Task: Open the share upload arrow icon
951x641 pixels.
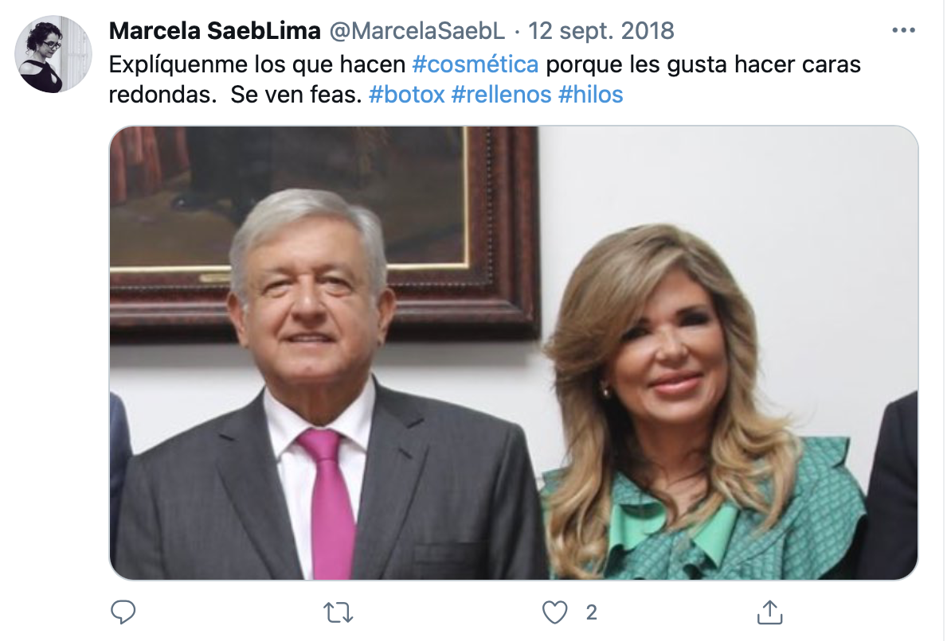Action: click(769, 612)
